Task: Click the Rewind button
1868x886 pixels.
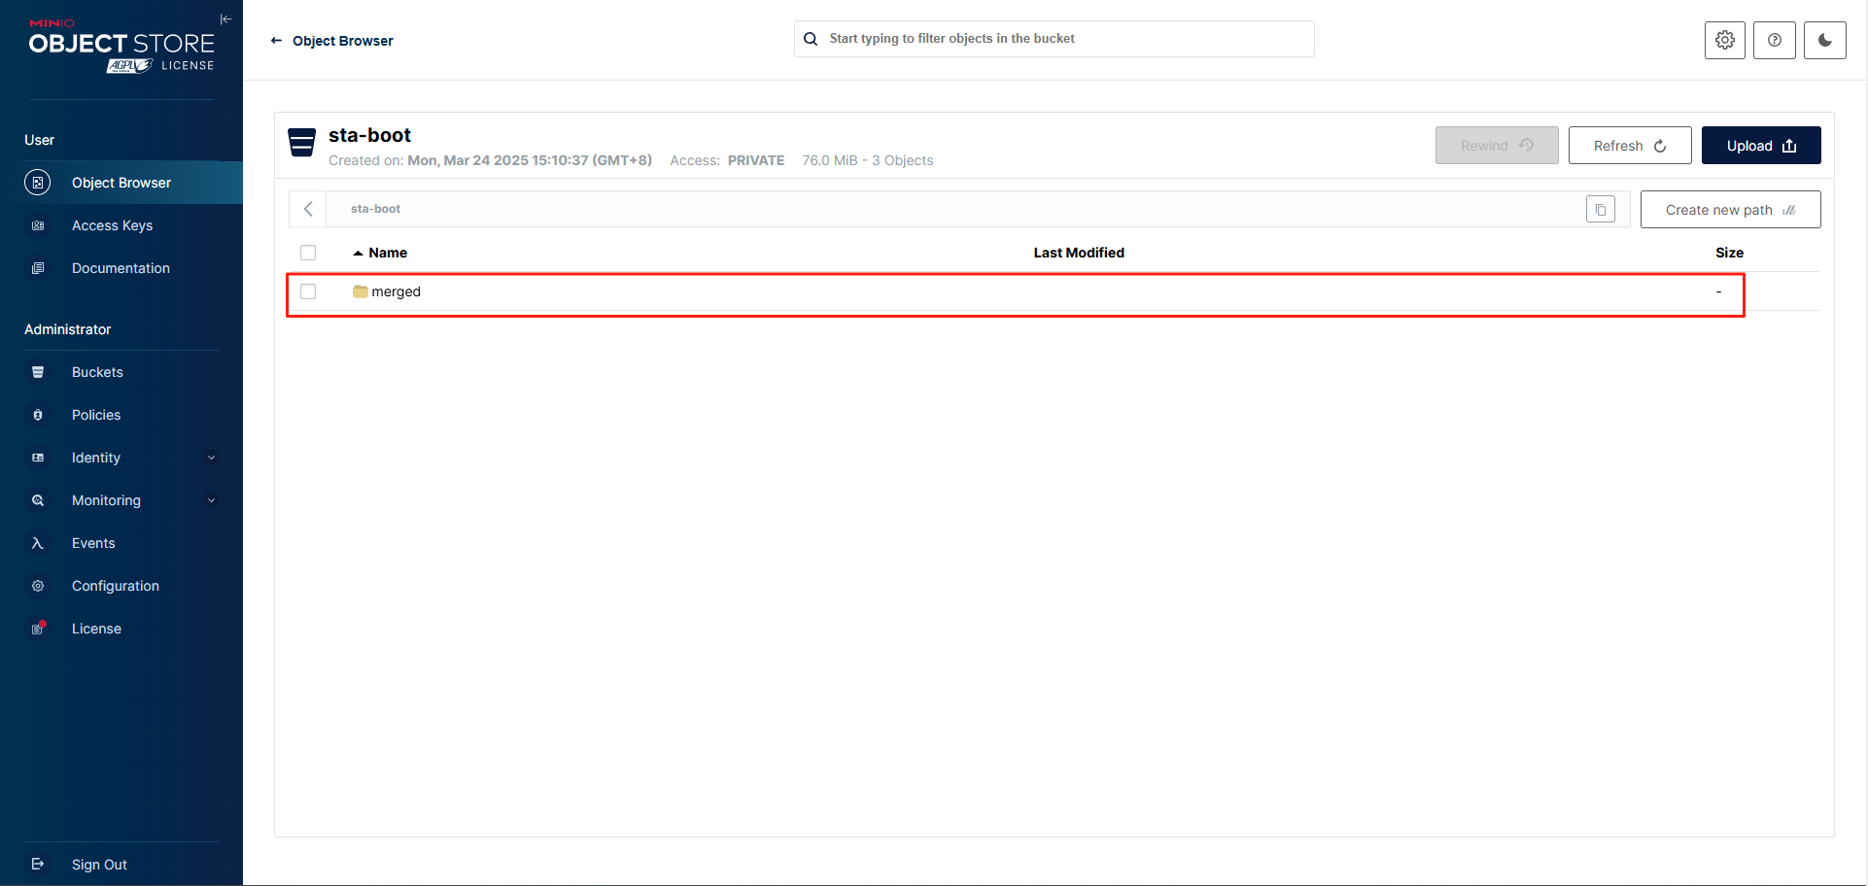Action: [1497, 146]
